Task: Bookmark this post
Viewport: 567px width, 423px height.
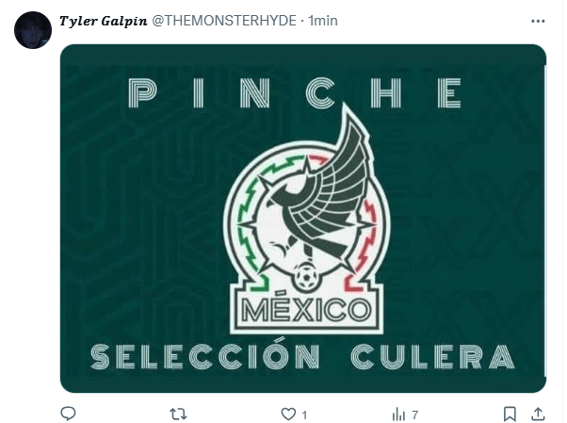Action: tap(510, 414)
